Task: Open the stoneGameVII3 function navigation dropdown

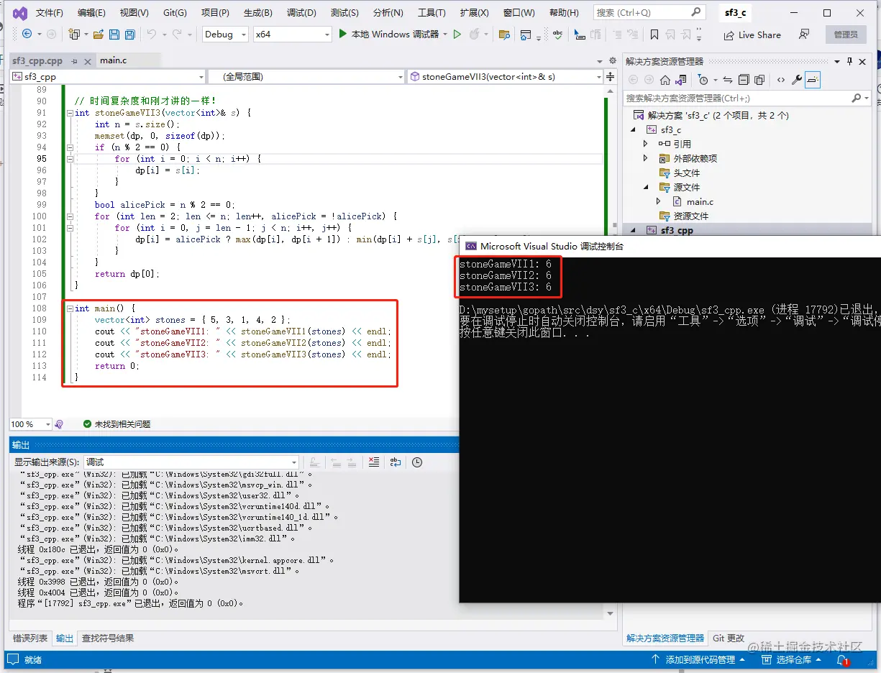Action: (x=505, y=76)
